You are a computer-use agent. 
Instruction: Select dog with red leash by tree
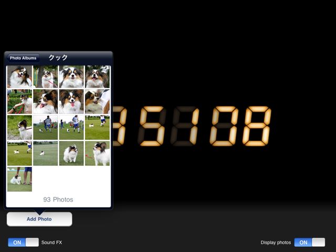pyautogui.click(x=46, y=77)
